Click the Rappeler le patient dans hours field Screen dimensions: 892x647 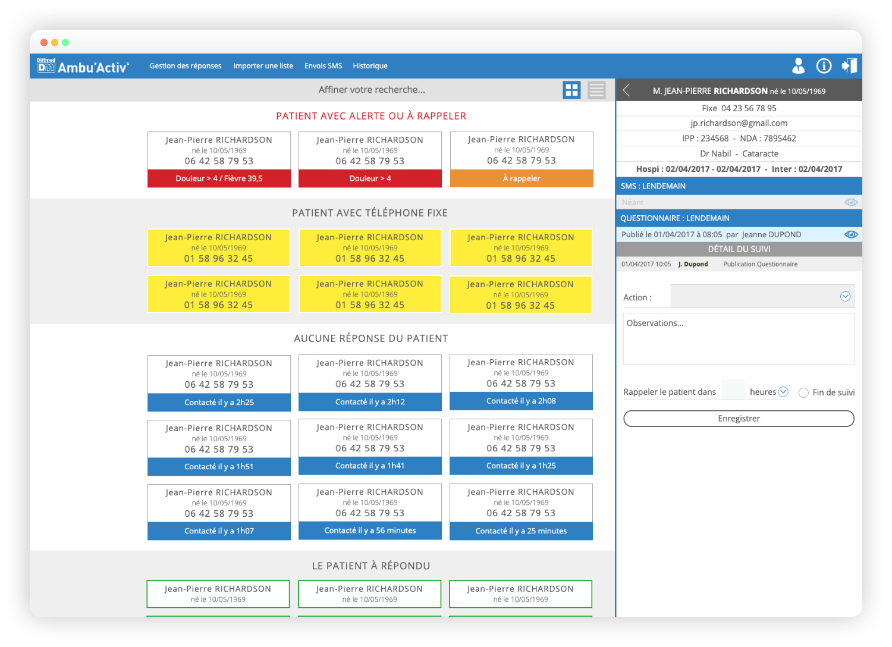pos(733,390)
